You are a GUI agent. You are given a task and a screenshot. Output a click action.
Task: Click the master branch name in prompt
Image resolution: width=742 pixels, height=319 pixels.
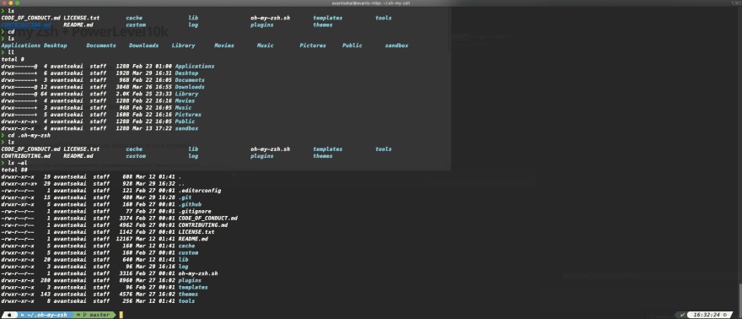pyautogui.click(x=99, y=315)
